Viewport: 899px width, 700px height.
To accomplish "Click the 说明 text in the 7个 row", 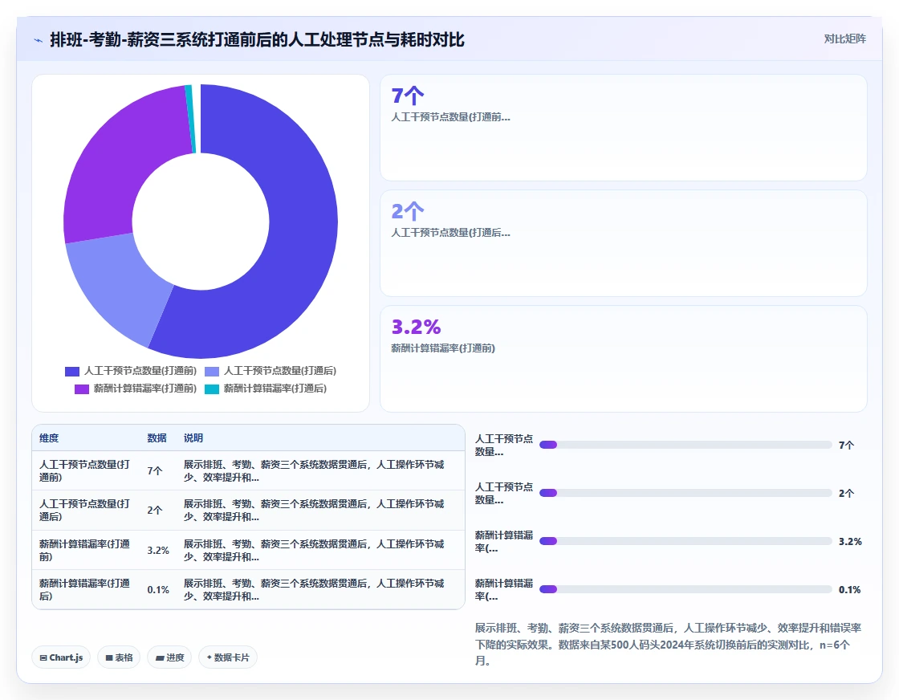I will 314,470.
